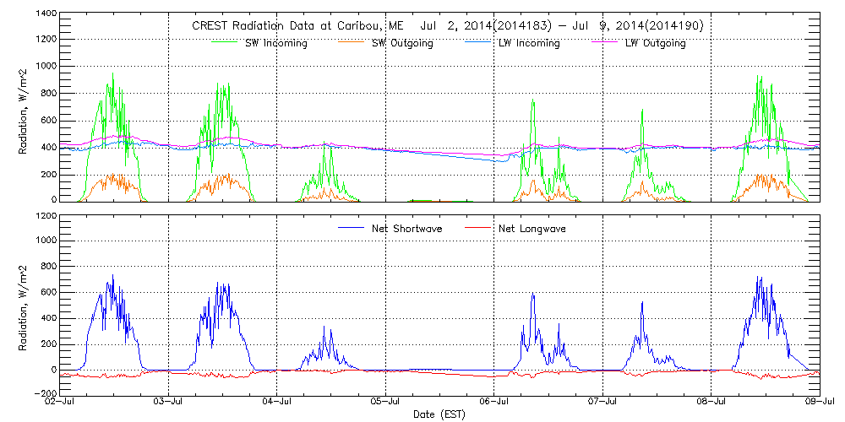The image size is (845, 422).
Task: Click the 06-Jul date on the x-axis
Action: pyautogui.click(x=494, y=402)
